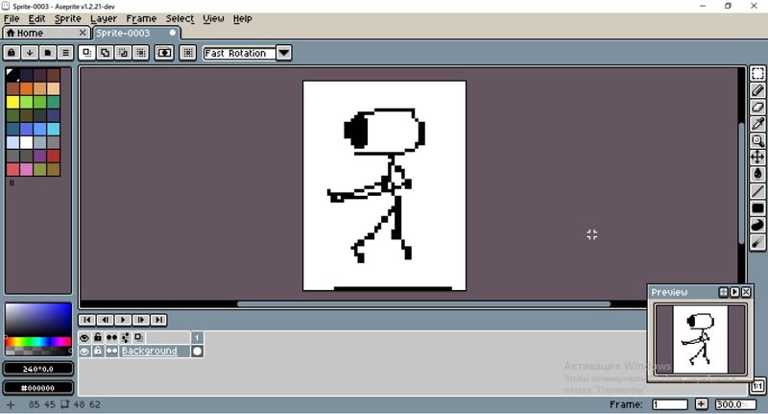768x414 pixels.
Task: Select frame 1 header in timeline
Action: [x=197, y=337]
